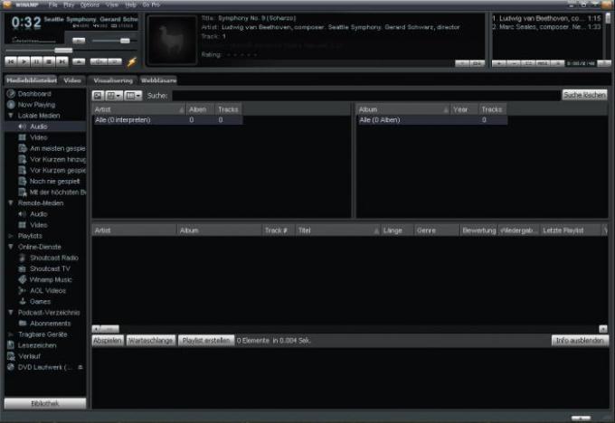Image resolution: width=615 pixels, height=423 pixels.
Task: Open the Mit der höchsten Bewertung view
Action: point(58,193)
